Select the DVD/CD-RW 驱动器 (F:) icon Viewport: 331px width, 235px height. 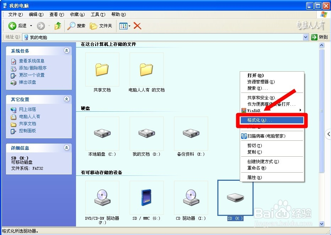tap(102, 198)
